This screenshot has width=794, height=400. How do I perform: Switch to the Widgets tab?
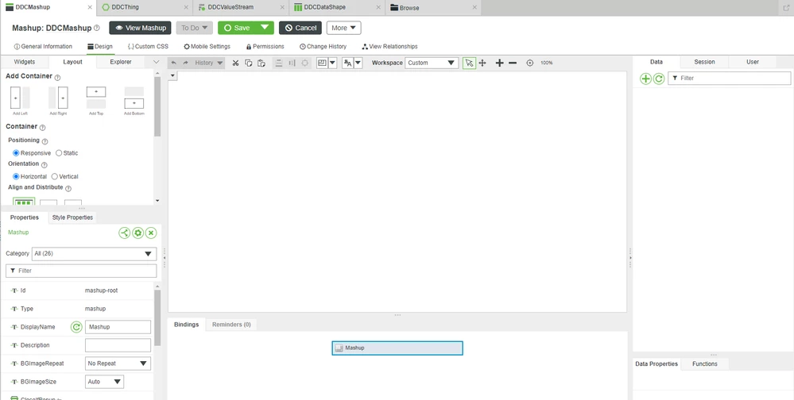(25, 62)
